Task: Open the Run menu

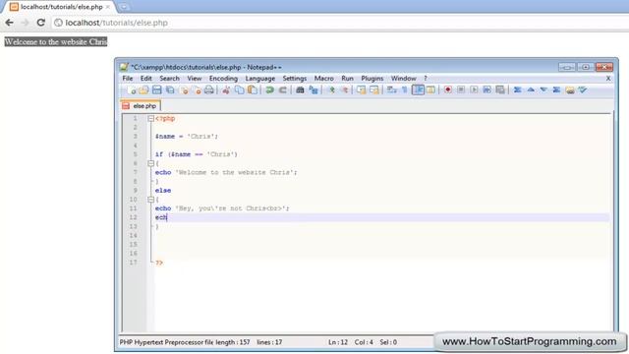Action: tap(347, 79)
